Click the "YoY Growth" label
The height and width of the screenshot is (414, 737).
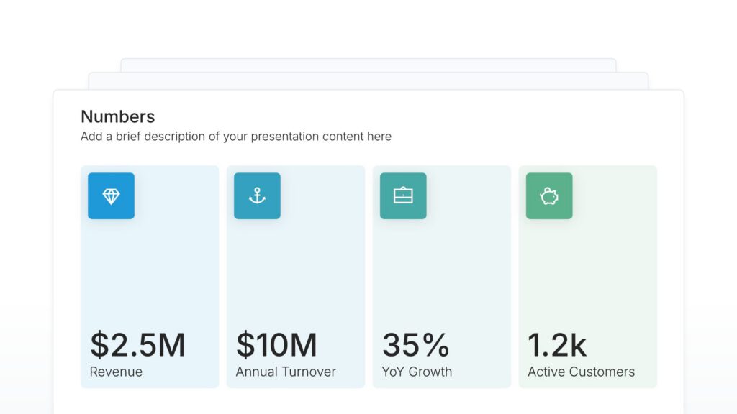point(417,372)
